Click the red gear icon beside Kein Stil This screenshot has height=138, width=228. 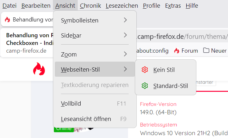pyautogui.click(x=145, y=70)
